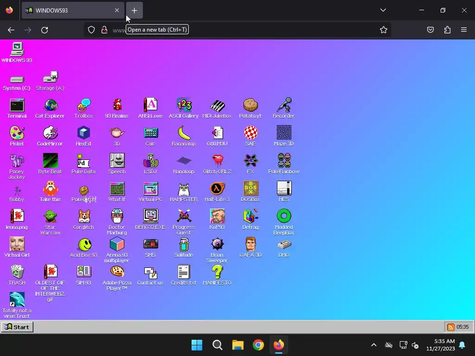Select the WINDOWS93 browser tab
Screen dimensions: 475x356
coord(73,10)
